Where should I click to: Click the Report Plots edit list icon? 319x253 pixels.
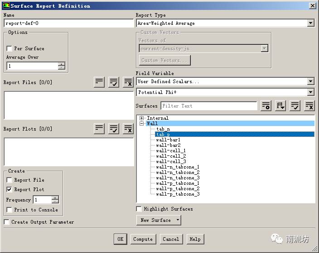(99, 129)
